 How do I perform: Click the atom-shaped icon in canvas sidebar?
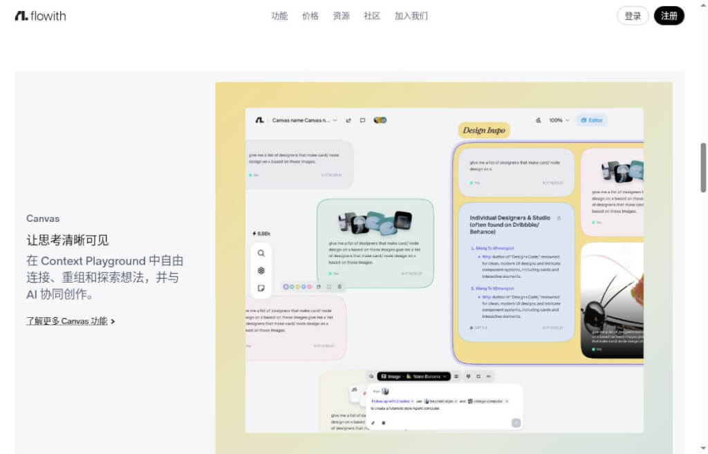click(261, 270)
